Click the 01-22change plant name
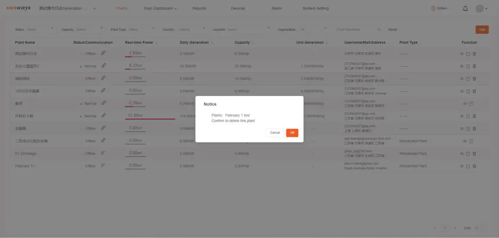Screen dimensions: 499x238 [x=27, y=154]
